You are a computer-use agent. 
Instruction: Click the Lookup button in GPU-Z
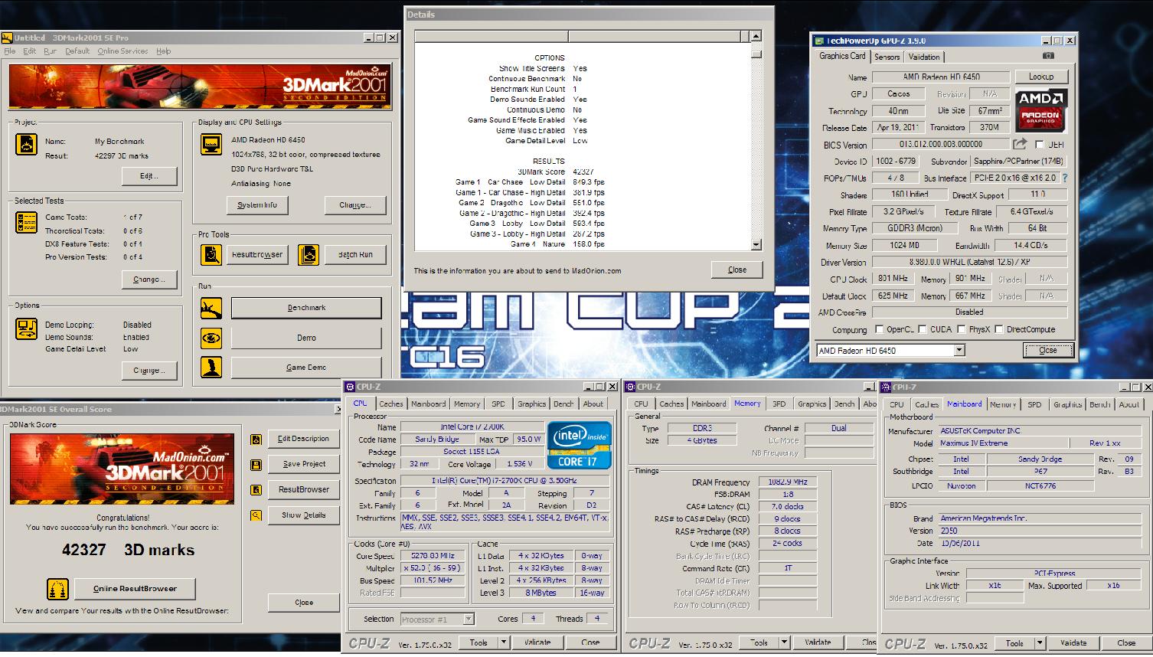coord(1041,77)
